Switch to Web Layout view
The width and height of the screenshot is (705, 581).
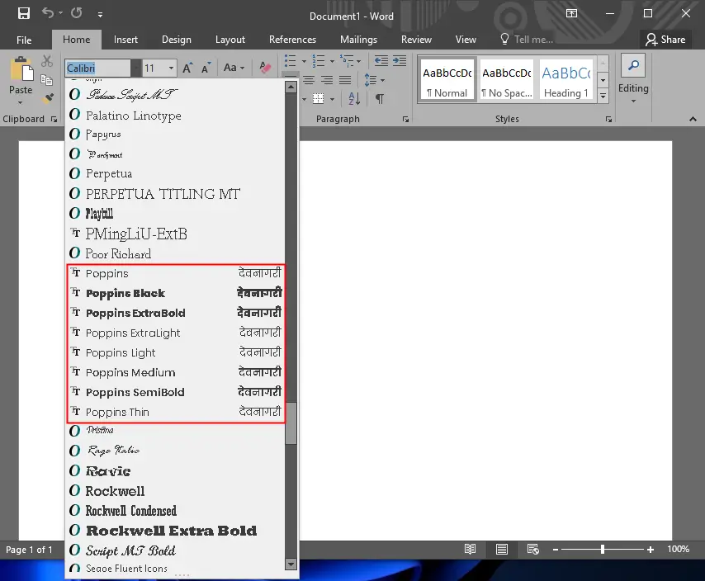533,549
